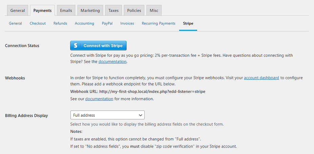Open the Misc tab

[x=154, y=11]
